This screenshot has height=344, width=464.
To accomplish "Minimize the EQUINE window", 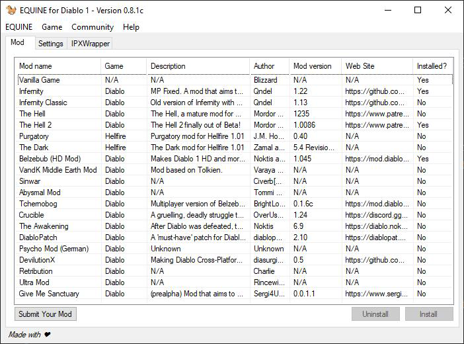I will click(388, 10).
